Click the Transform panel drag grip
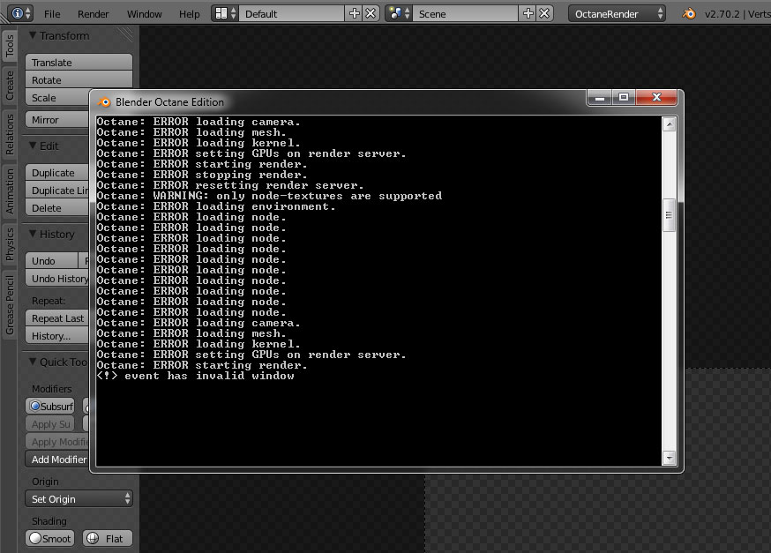Viewport: 771px width, 553px height. pyautogui.click(x=125, y=34)
